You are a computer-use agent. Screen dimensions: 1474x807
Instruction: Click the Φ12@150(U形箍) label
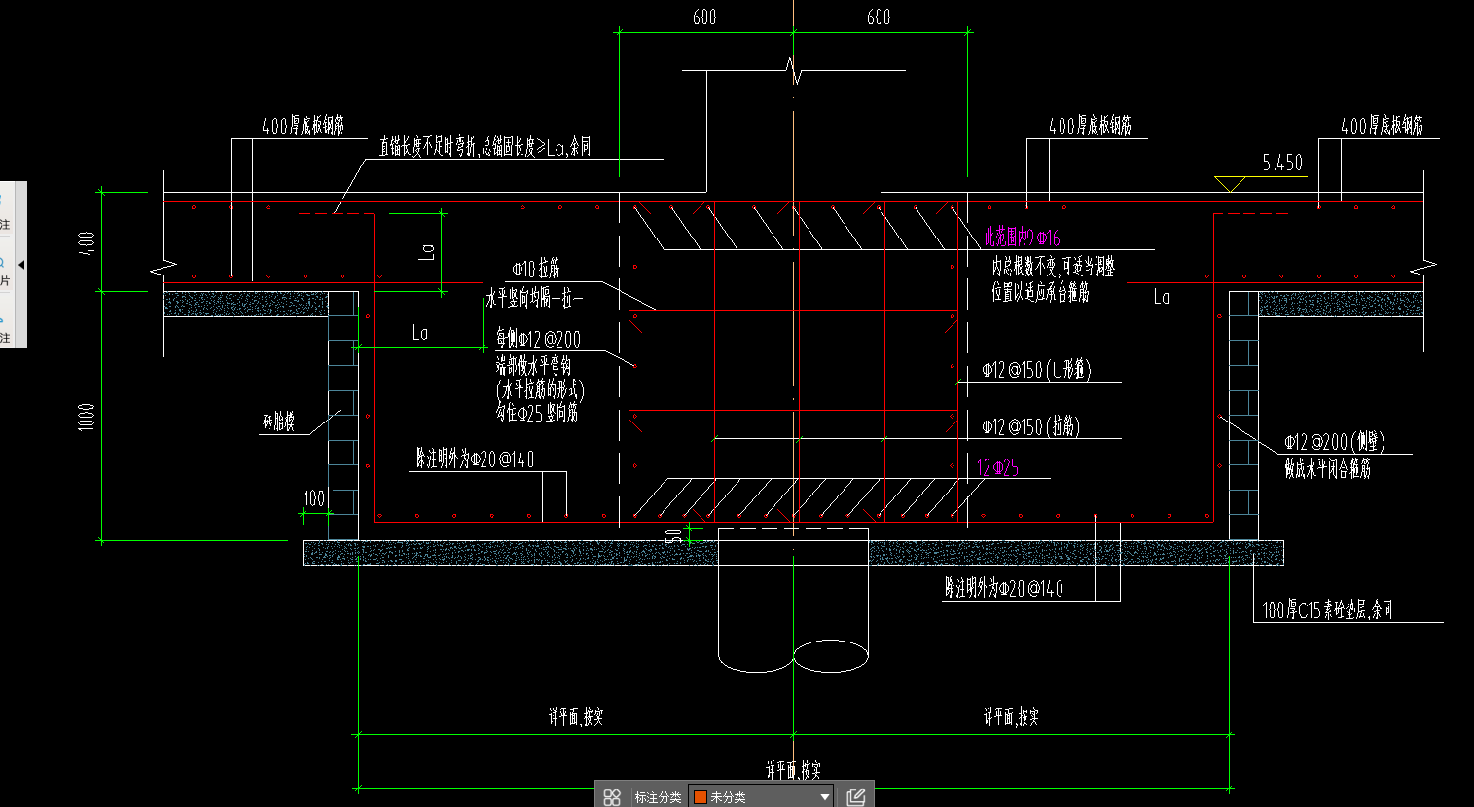[x=1036, y=370]
